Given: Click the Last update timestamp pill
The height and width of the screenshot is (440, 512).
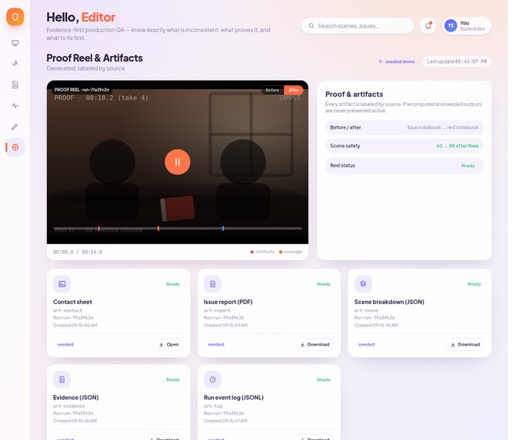Looking at the screenshot, I should click(457, 61).
